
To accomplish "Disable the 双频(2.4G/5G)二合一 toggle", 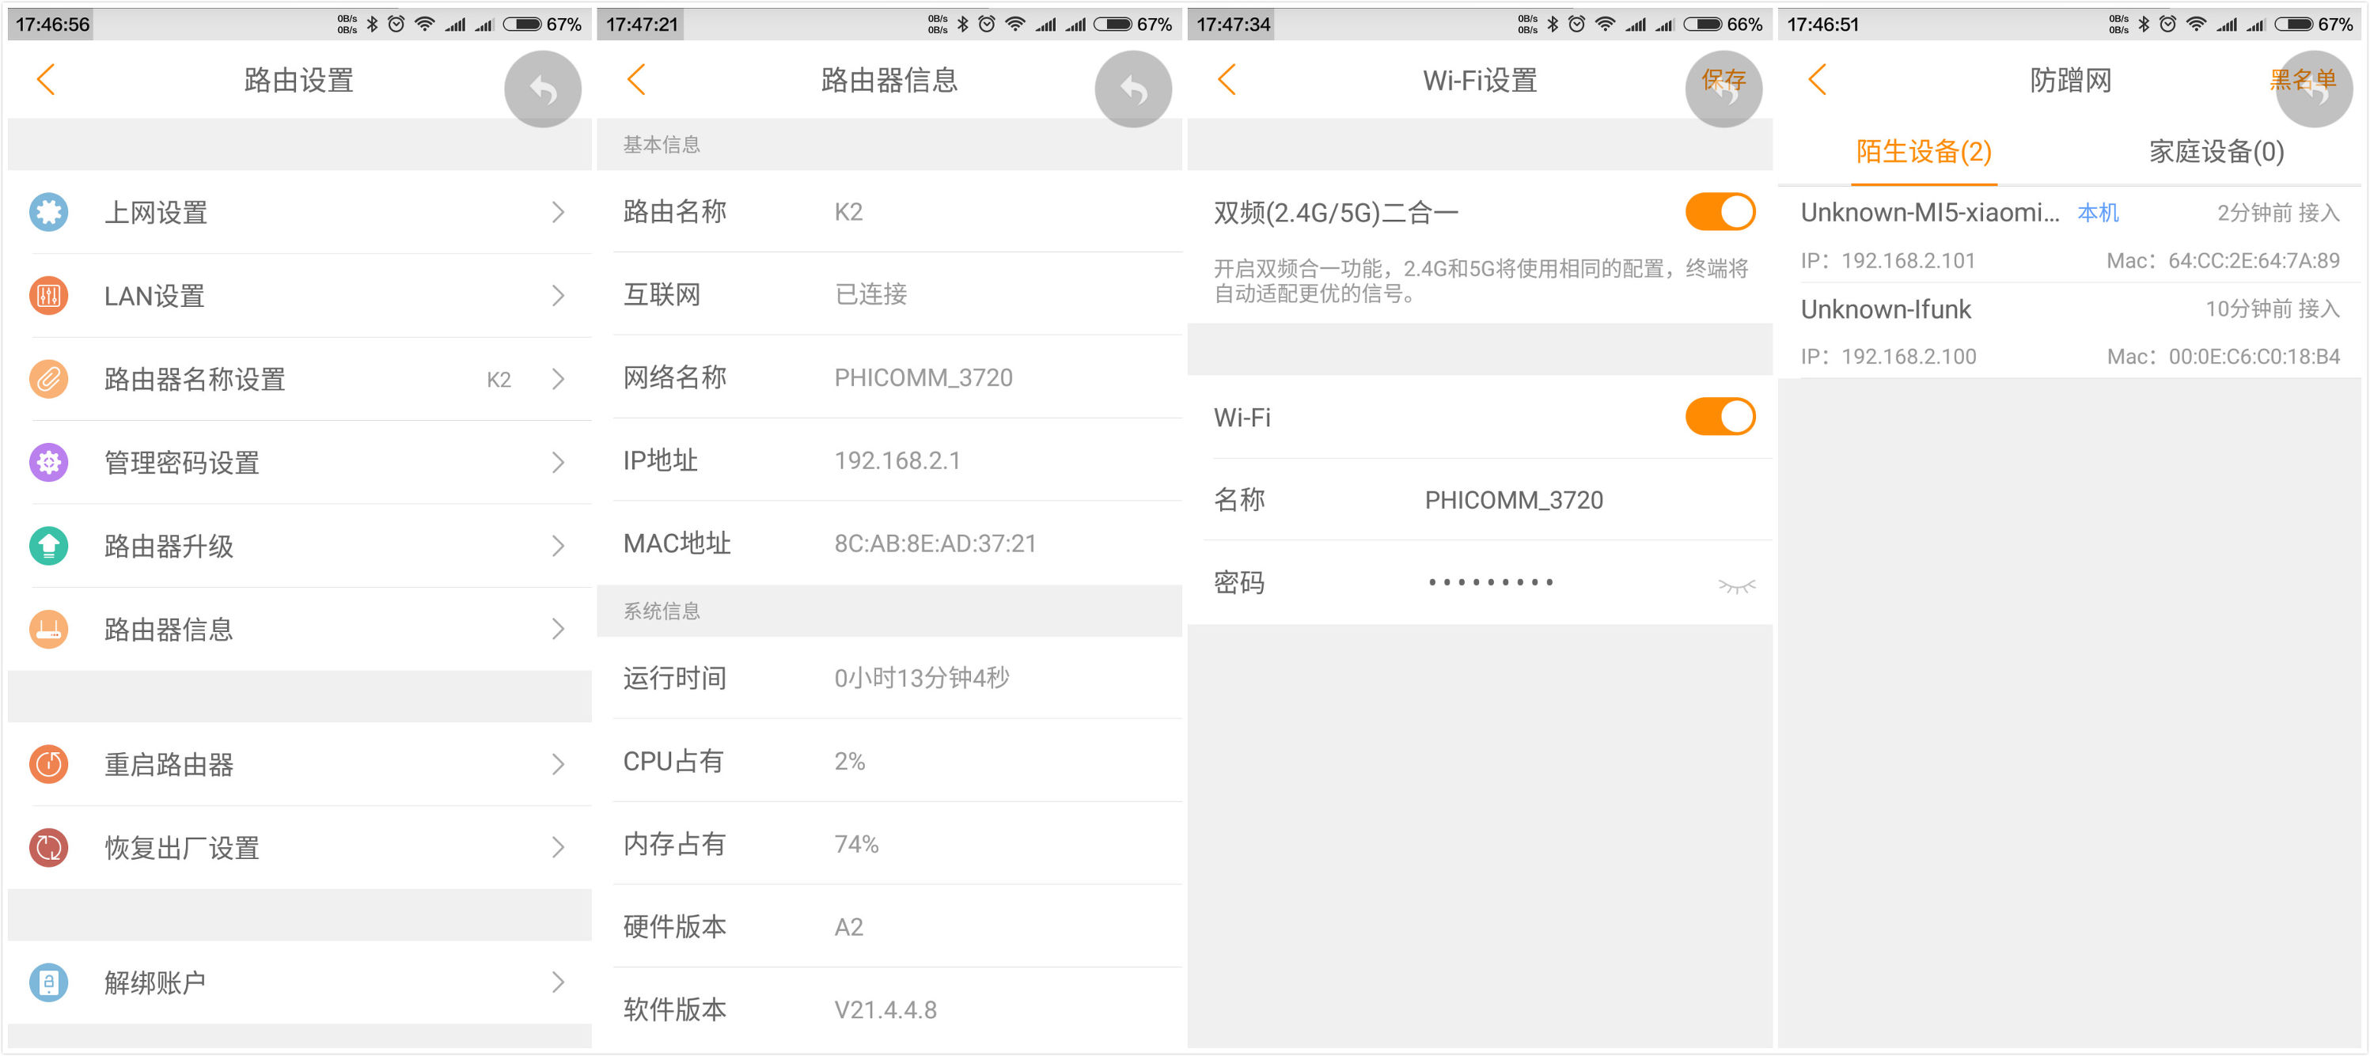I will [x=1719, y=210].
